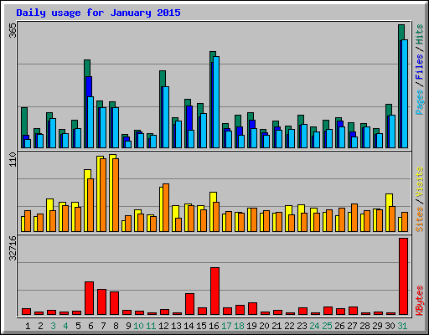Click the tallest red KBytes bar for day 31
The width and height of the screenshot is (429, 335).
coord(403,276)
